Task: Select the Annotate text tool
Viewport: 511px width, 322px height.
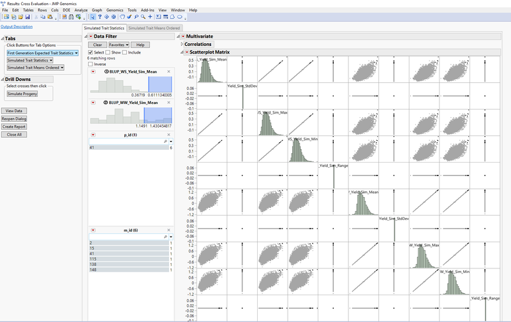Action: pyautogui.click(x=158, y=17)
